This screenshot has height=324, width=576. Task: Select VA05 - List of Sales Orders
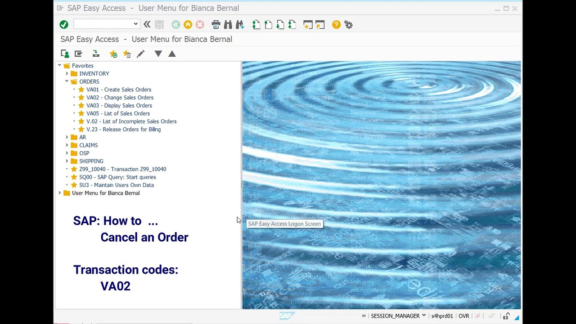(118, 113)
